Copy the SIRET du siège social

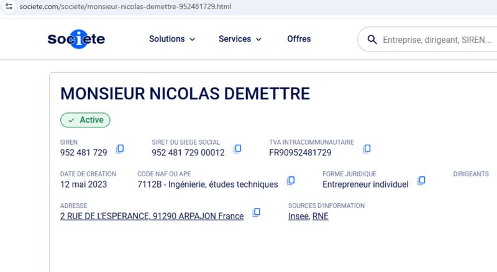pyautogui.click(x=237, y=148)
